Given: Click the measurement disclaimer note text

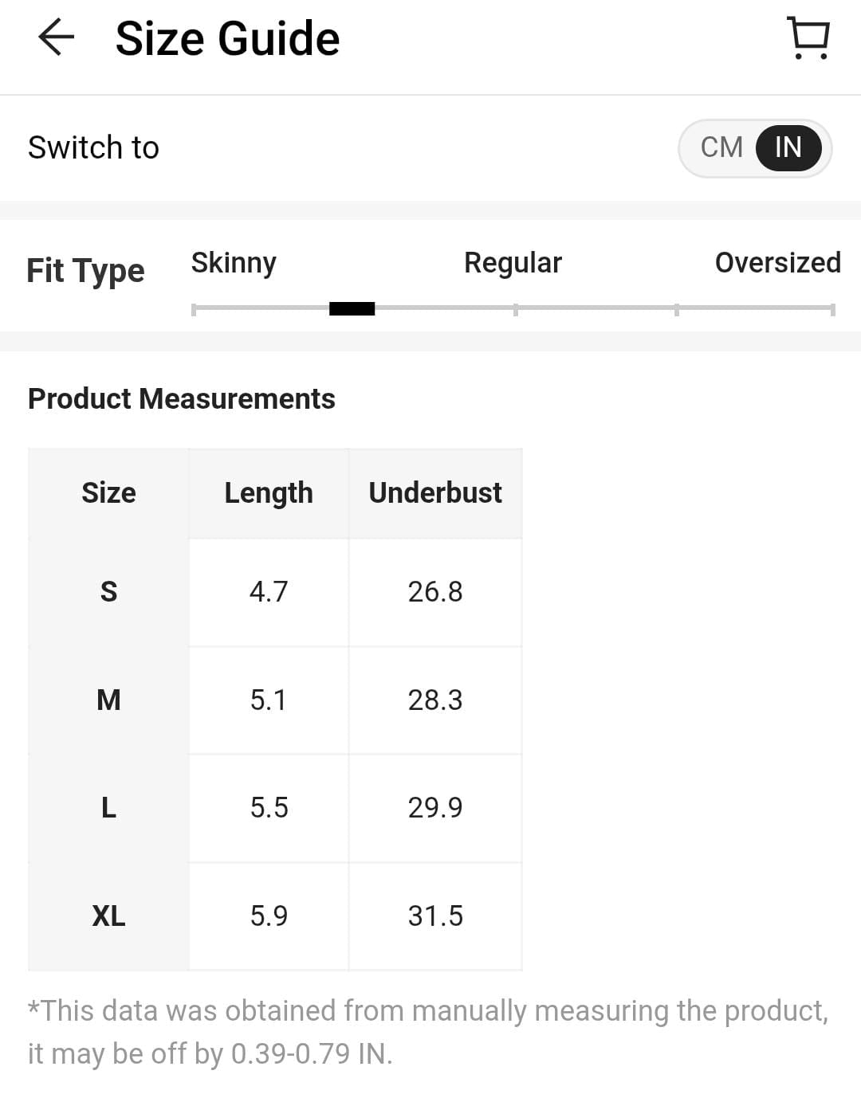Looking at the screenshot, I should [x=428, y=1032].
